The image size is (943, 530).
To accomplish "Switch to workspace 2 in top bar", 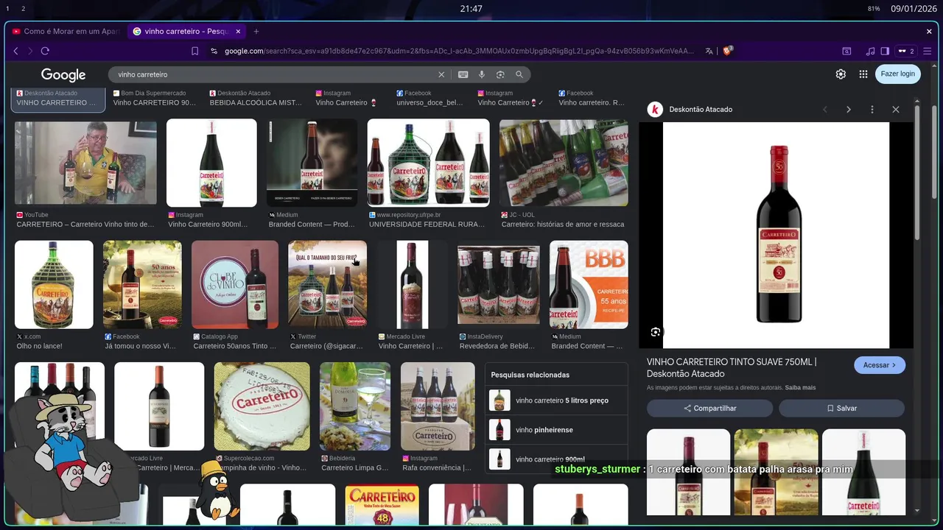I will tap(24, 9).
